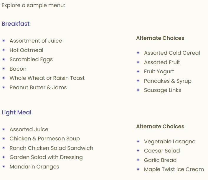Select Assorted Cold Cereal item
The image size is (208, 180).
tap(172, 53)
